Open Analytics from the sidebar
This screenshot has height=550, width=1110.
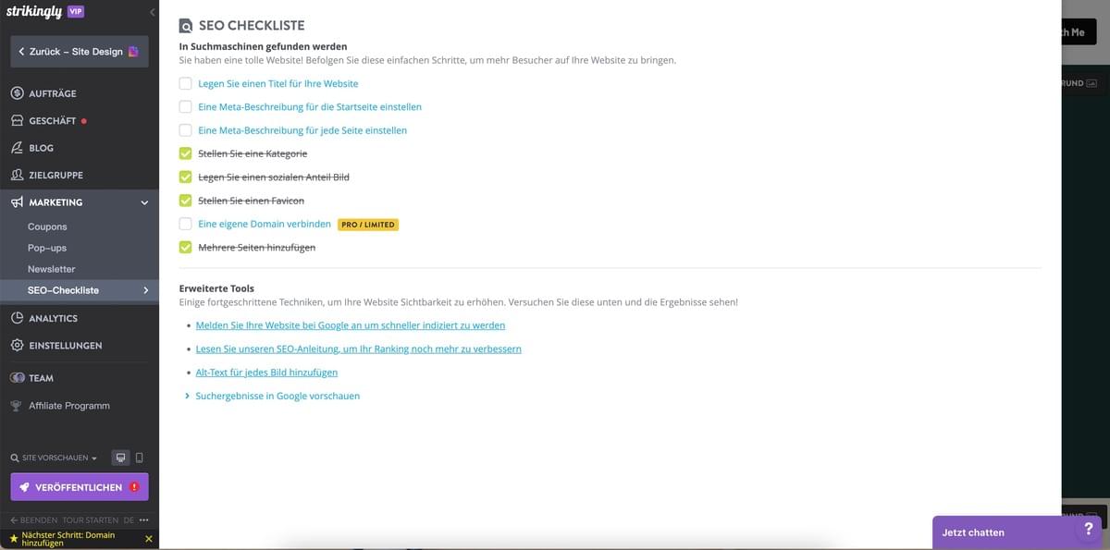(16, 318)
